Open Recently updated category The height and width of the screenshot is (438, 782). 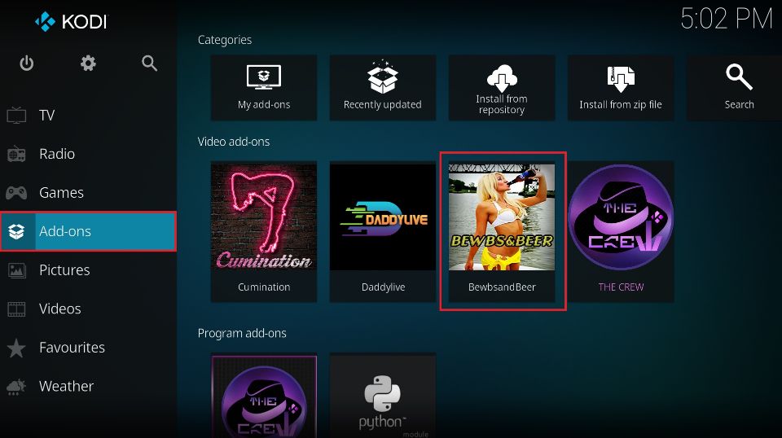click(x=383, y=88)
